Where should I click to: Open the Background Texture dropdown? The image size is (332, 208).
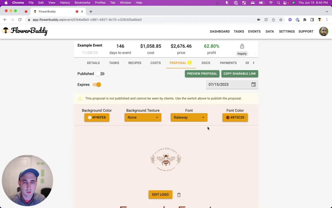click(143, 117)
